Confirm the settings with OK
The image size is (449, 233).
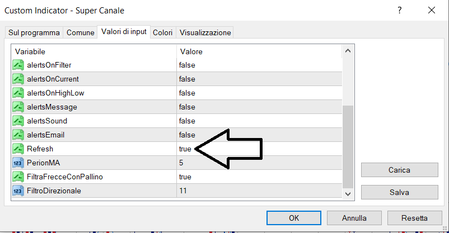(293, 217)
